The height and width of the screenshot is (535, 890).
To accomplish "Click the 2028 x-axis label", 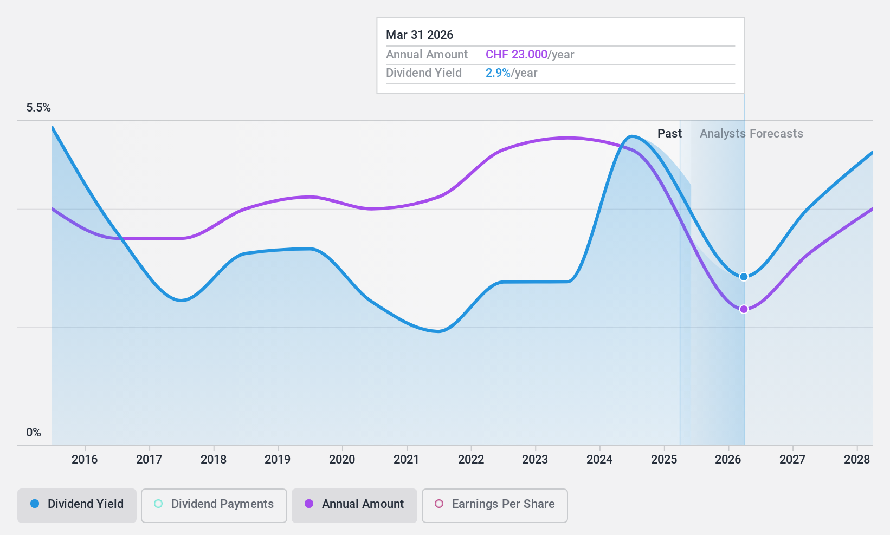I will point(857,460).
